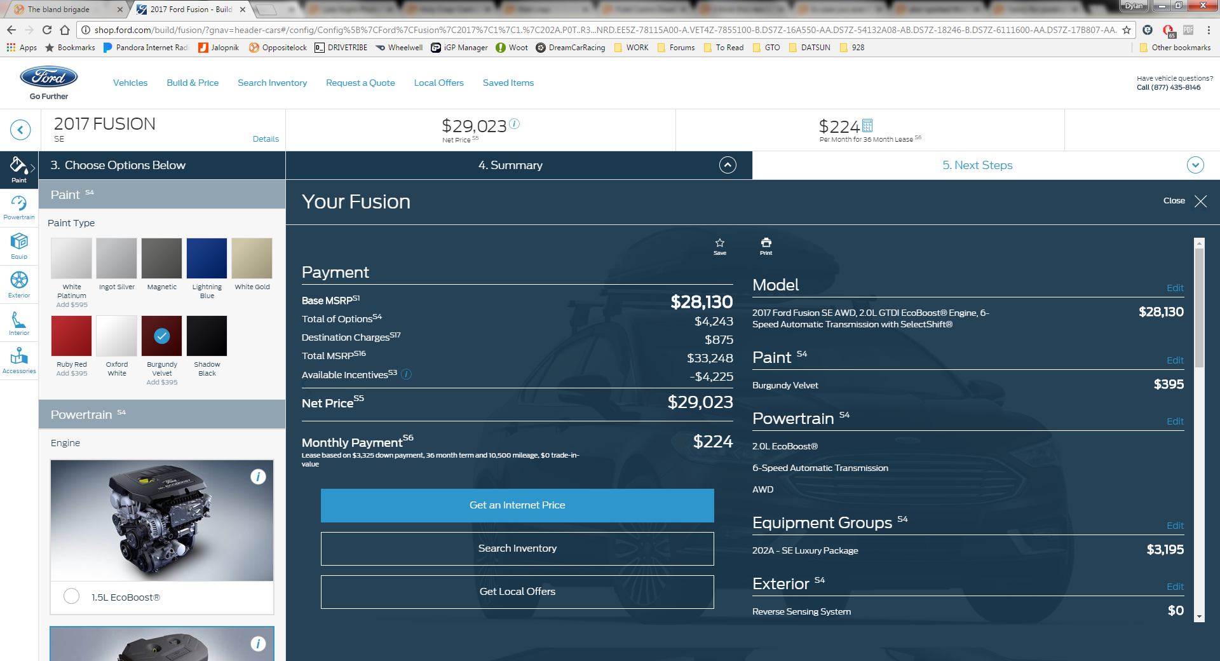Open Request a Quote in top nav
Viewport: 1220px width, 661px height.
(x=360, y=83)
